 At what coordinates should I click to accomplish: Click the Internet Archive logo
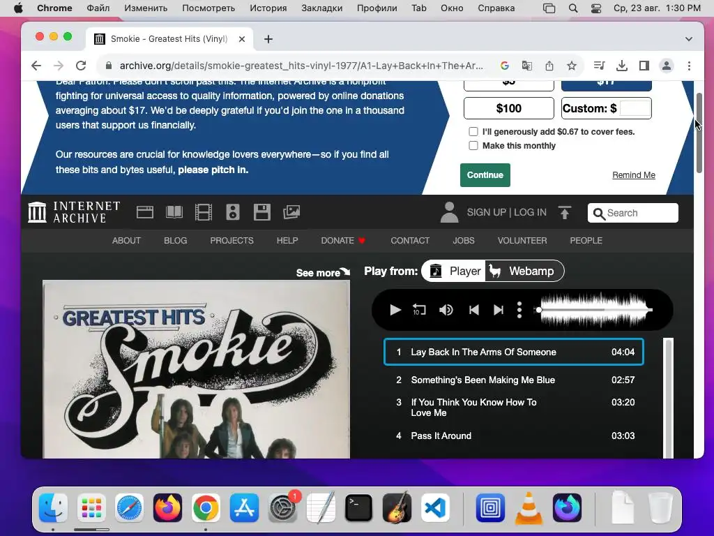[x=74, y=212]
